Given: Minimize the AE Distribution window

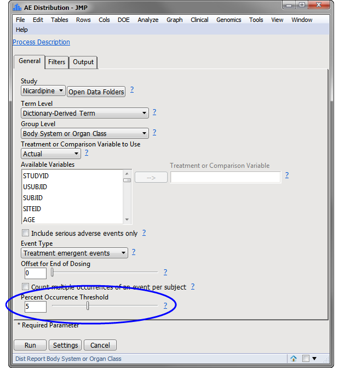Looking at the screenshot, I should 289,5.
